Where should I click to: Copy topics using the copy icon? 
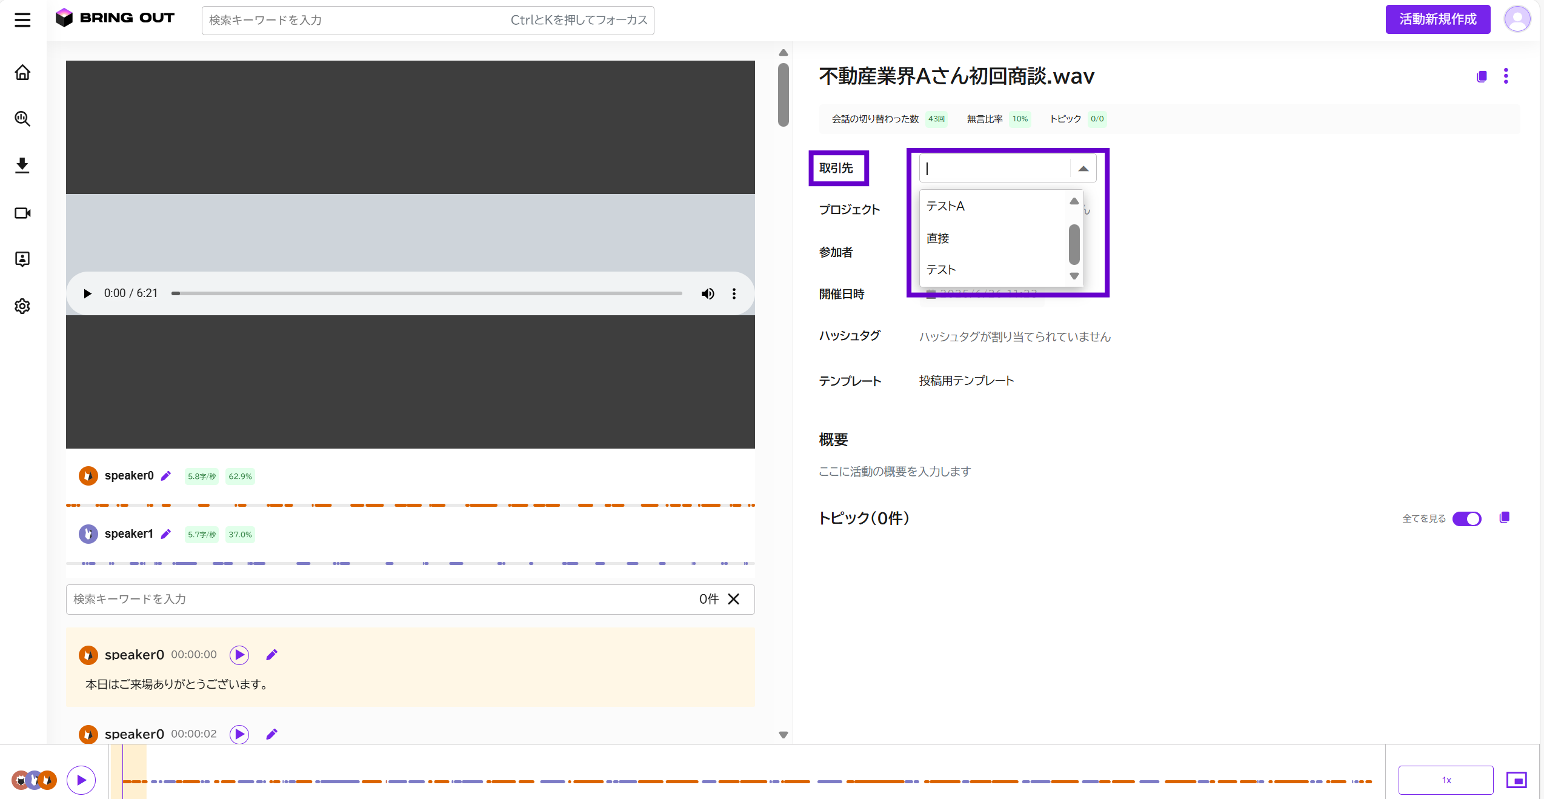click(x=1504, y=518)
